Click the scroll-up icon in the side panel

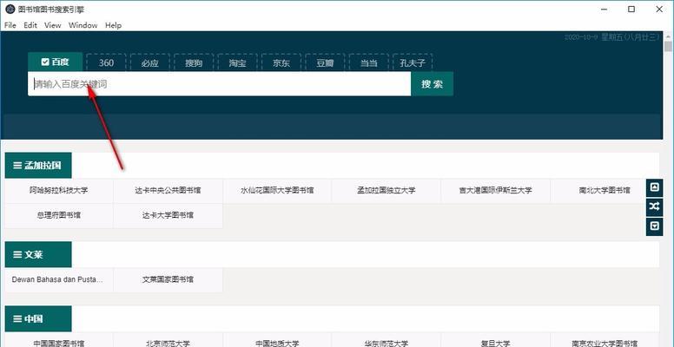[x=654, y=187]
